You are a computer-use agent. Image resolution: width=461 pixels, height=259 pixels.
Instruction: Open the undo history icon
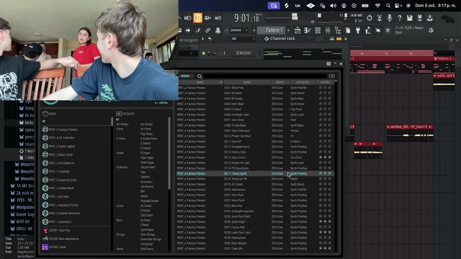[x=370, y=18]
